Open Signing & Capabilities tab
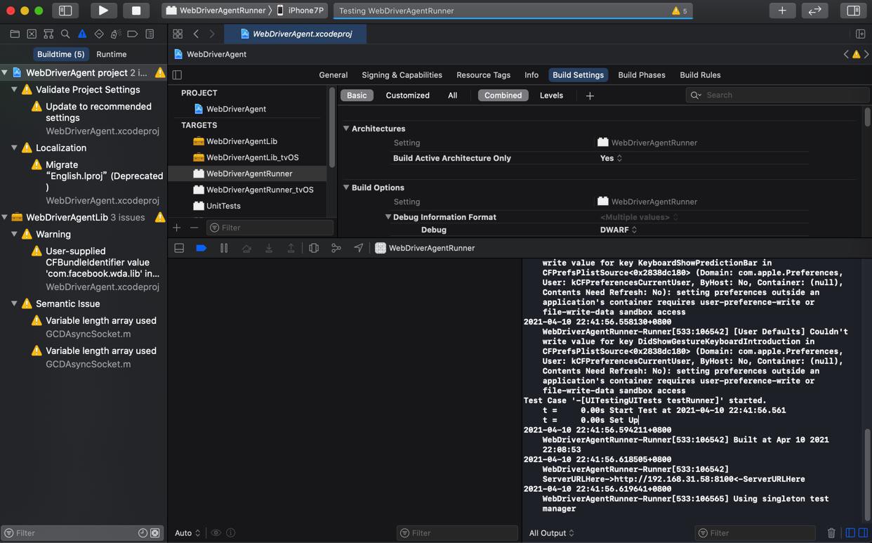Screen dimensions: 872x543 coord(402,75)
